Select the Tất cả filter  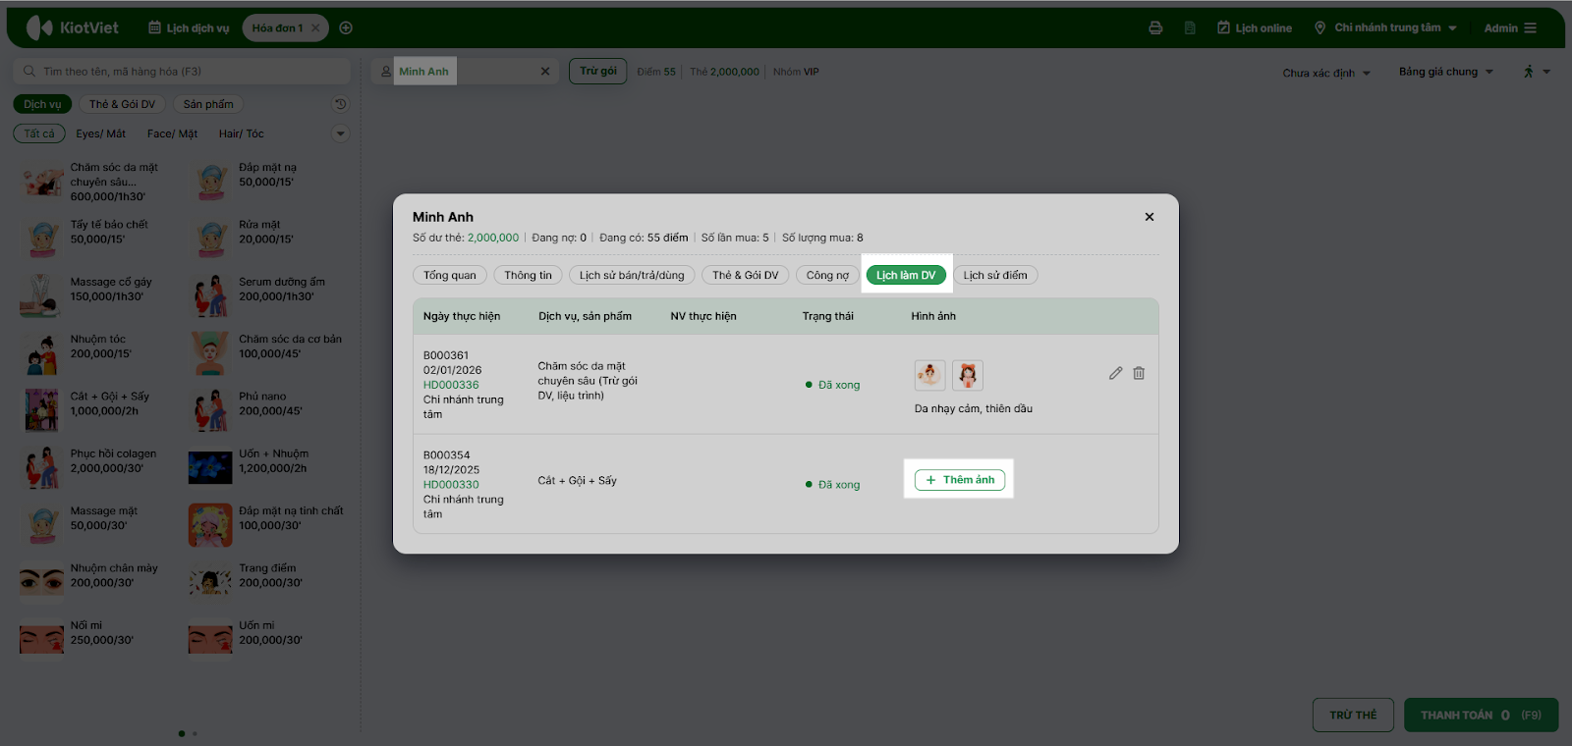(x=39, y=133)
